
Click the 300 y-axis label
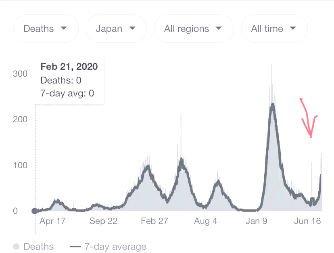(x=20, y=73)
